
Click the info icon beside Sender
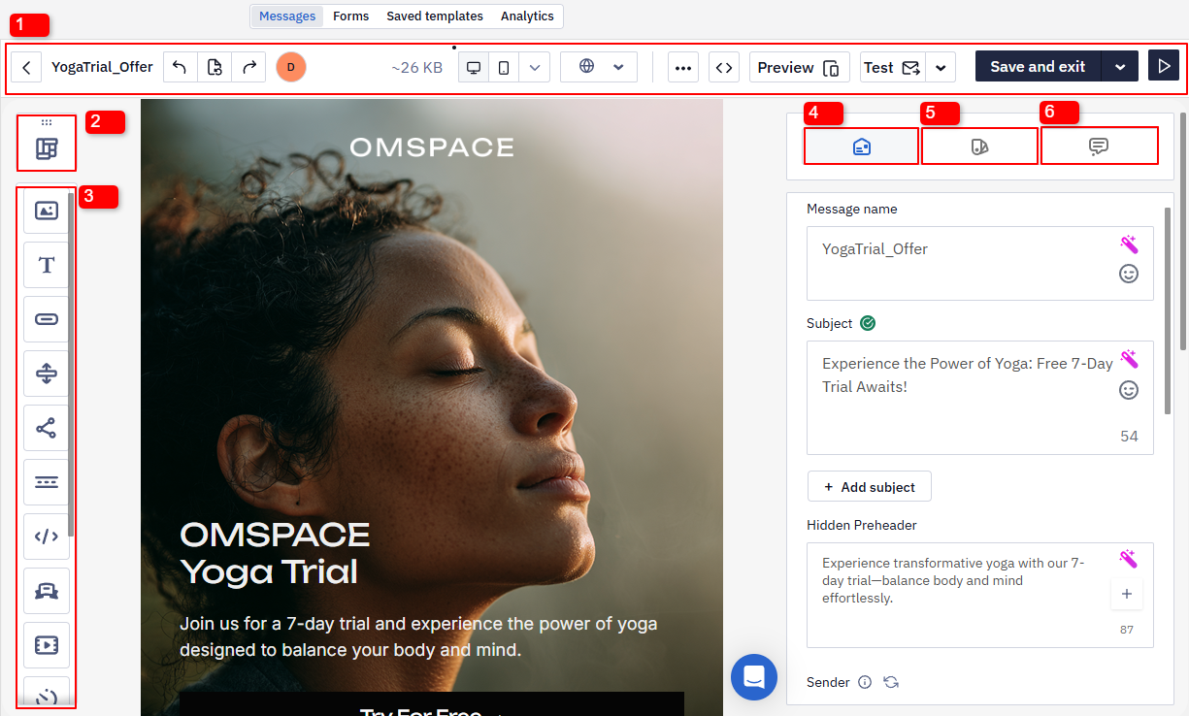pos(865,683)
